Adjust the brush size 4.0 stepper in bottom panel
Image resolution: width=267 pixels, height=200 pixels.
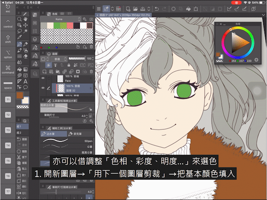(x=93, y=192)
